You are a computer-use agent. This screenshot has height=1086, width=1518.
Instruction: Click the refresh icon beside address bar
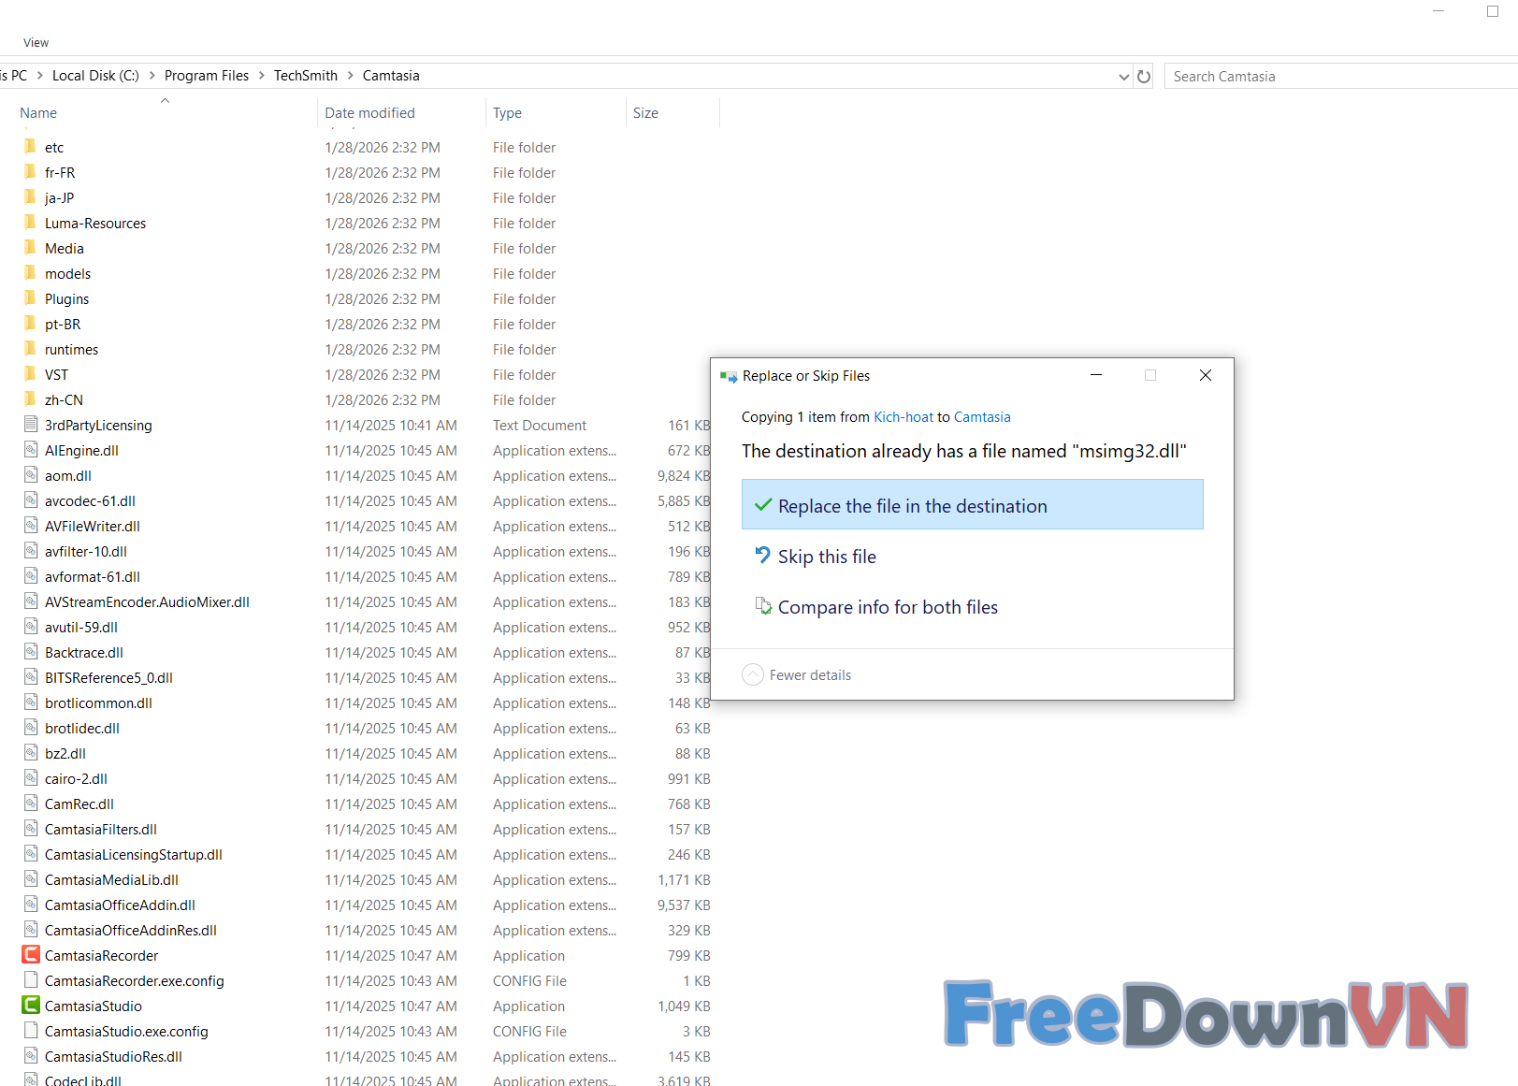pos(1143,77)
